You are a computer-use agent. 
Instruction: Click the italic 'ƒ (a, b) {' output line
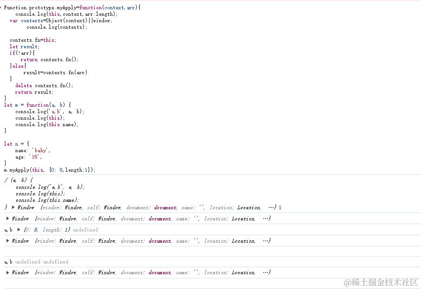19,180
